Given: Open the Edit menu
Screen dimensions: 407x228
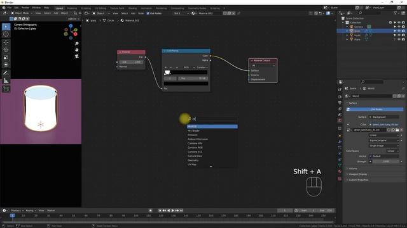Looking at the screenshot, I should [x=17, y=8].
